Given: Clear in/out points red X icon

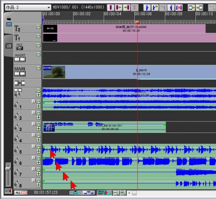Looking at the screenshot, I should point(179,8).
